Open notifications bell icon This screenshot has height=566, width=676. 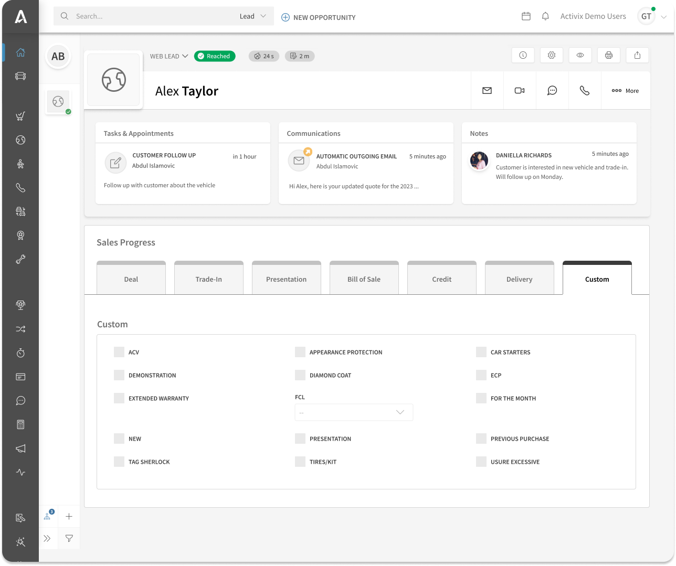[545, 16]
